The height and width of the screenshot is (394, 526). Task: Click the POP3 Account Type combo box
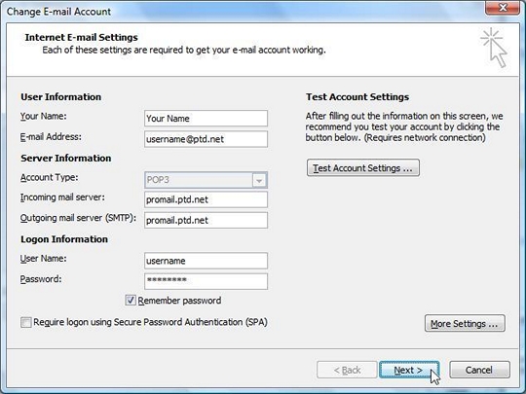pos(206,180)
